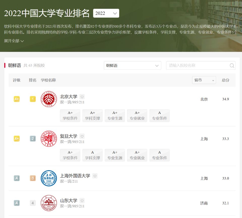Click 北京大学 专业就业 A+ card
242x218 pixels.
[137, 116]
